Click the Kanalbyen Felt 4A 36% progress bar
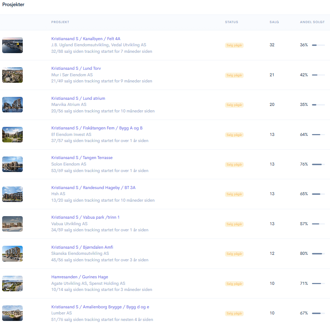 point(318,45)
